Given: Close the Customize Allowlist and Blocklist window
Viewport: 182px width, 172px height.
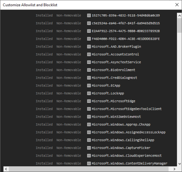Looking at the screenshot, I should click(177, 5).
